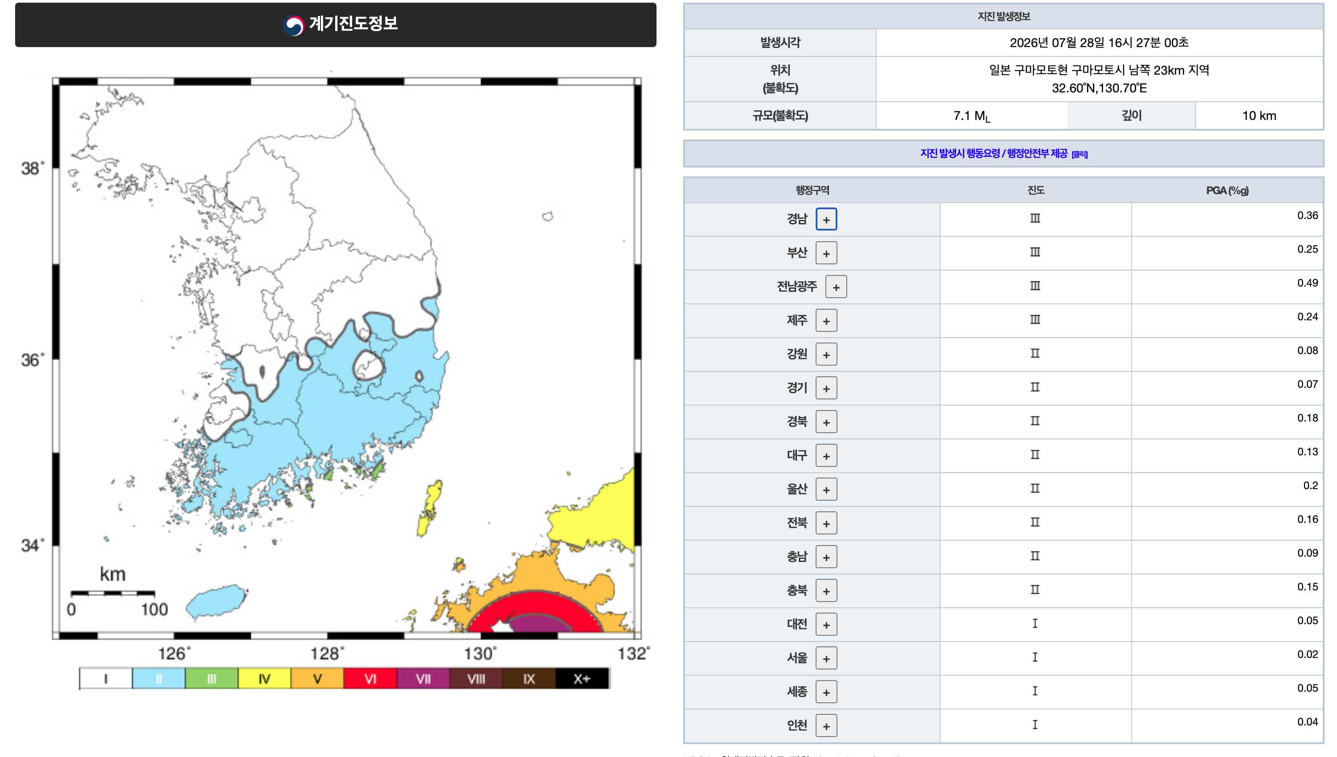Expand the 전북 region row

coord(826,524)
